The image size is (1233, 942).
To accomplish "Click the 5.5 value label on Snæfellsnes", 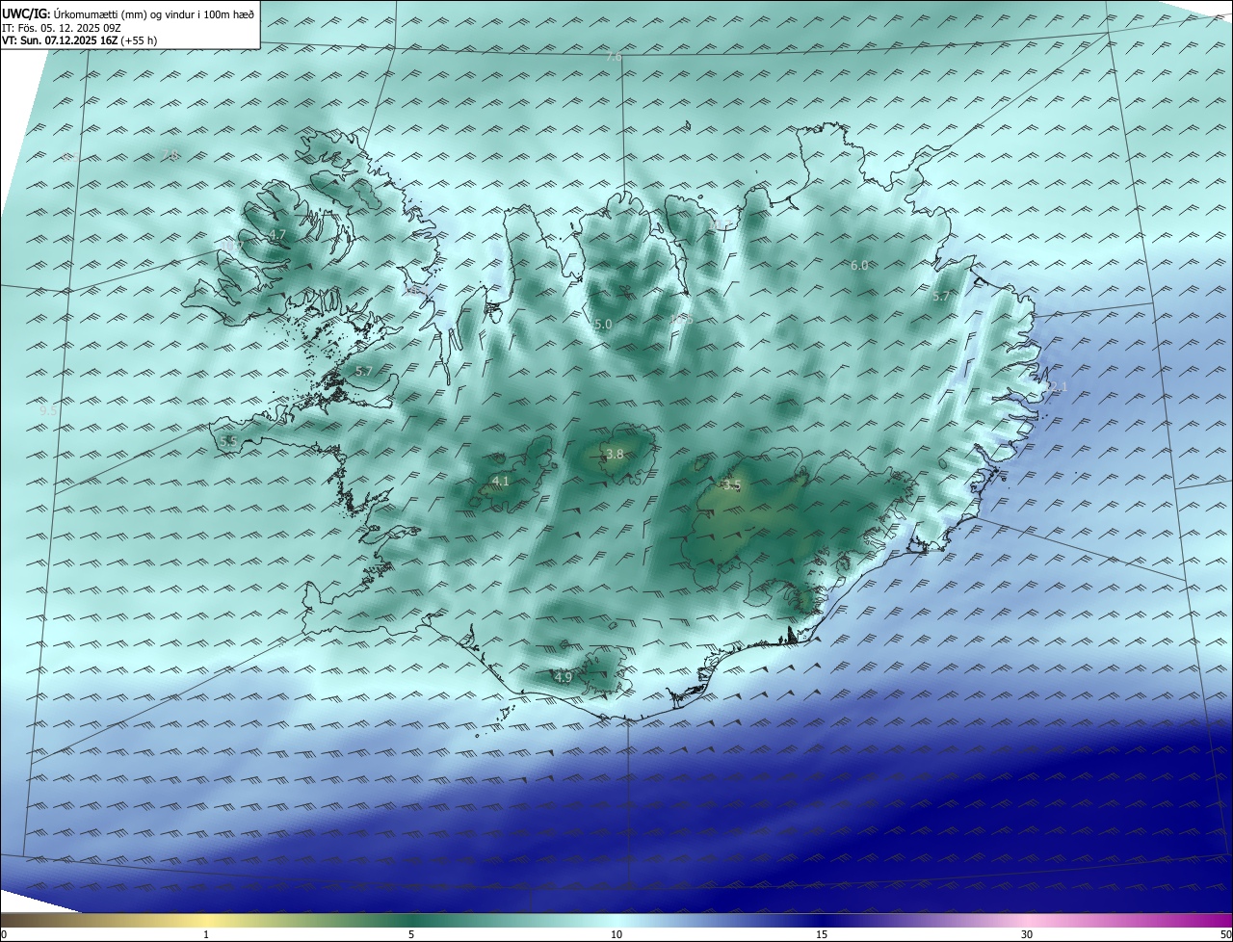I will point(228,441).
